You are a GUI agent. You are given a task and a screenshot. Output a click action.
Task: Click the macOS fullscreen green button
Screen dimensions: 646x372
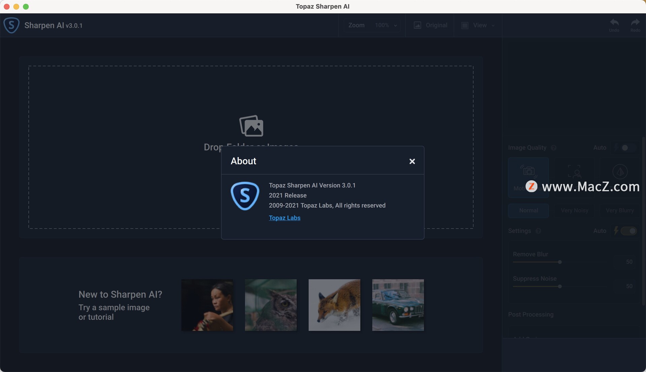26,6
